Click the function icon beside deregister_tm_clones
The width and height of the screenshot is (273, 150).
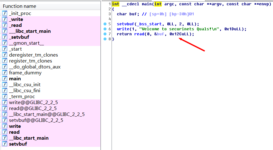[x=5, y=55]
